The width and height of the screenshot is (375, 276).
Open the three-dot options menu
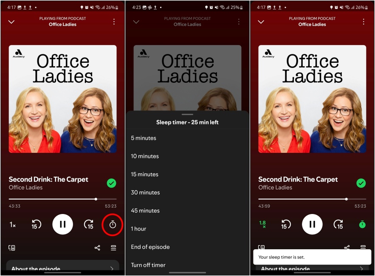114,21
